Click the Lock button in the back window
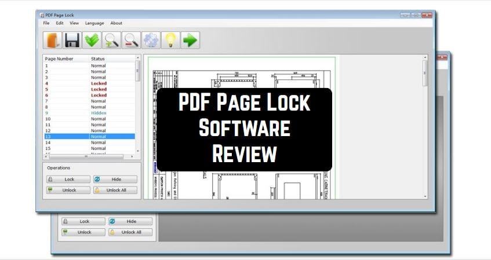 tap(83, 221)
